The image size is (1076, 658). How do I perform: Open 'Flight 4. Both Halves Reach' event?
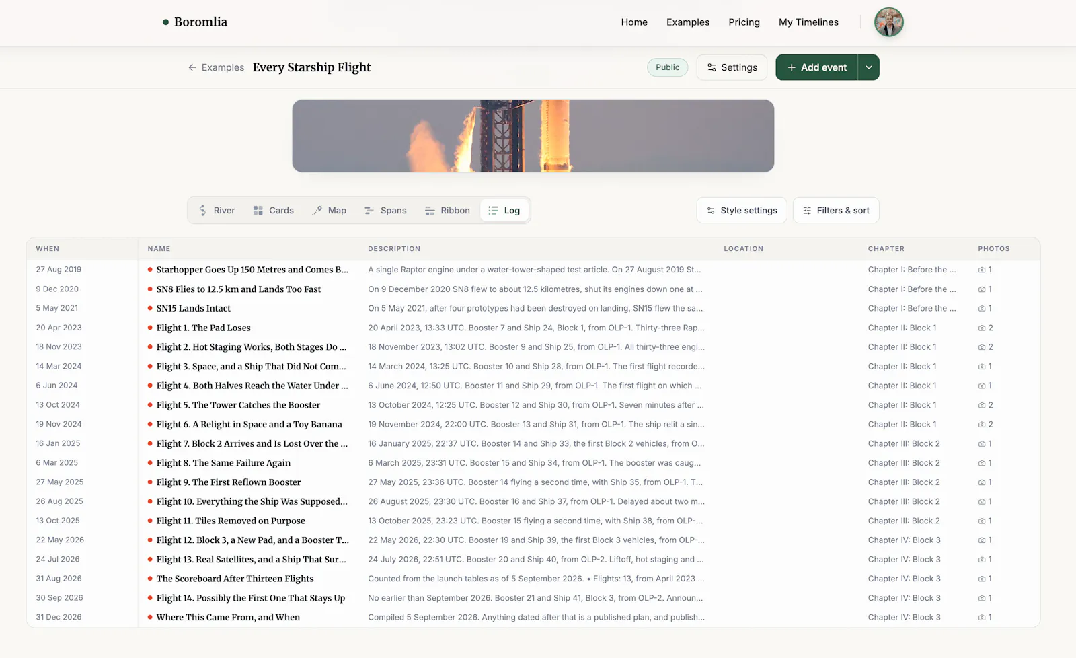(252, 386)
